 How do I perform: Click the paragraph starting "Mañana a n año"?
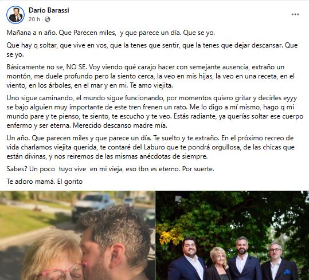[111, 33]
